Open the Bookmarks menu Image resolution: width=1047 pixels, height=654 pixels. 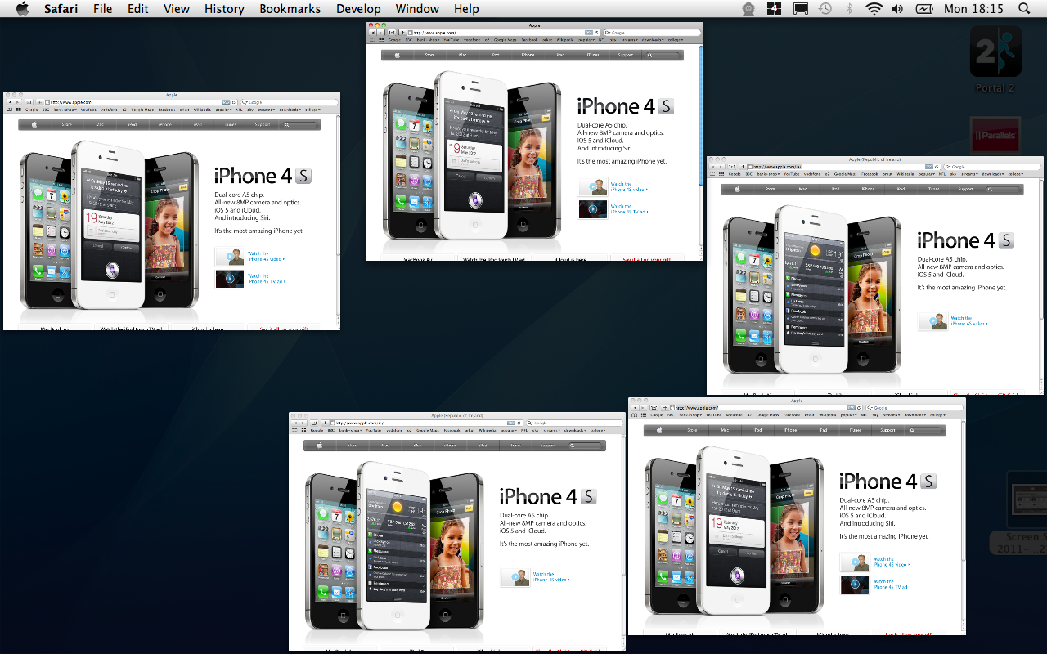click(x=290, y=8)
